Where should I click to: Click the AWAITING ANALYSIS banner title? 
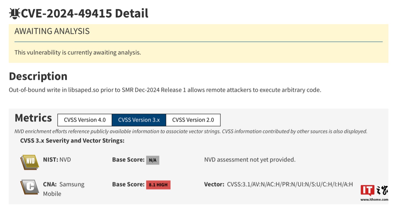point(52,31)
